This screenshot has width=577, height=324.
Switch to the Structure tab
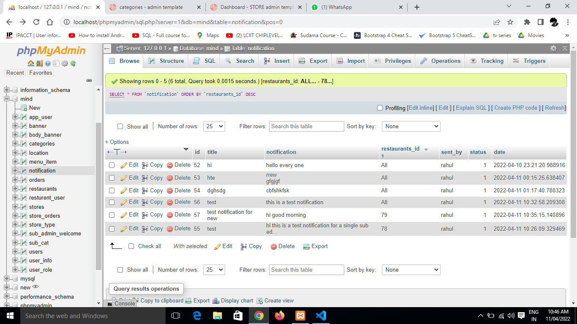click(166, 61)
